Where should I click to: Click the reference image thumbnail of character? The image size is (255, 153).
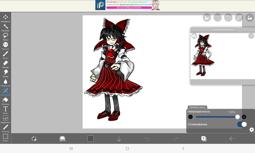[x=203, y=55]
